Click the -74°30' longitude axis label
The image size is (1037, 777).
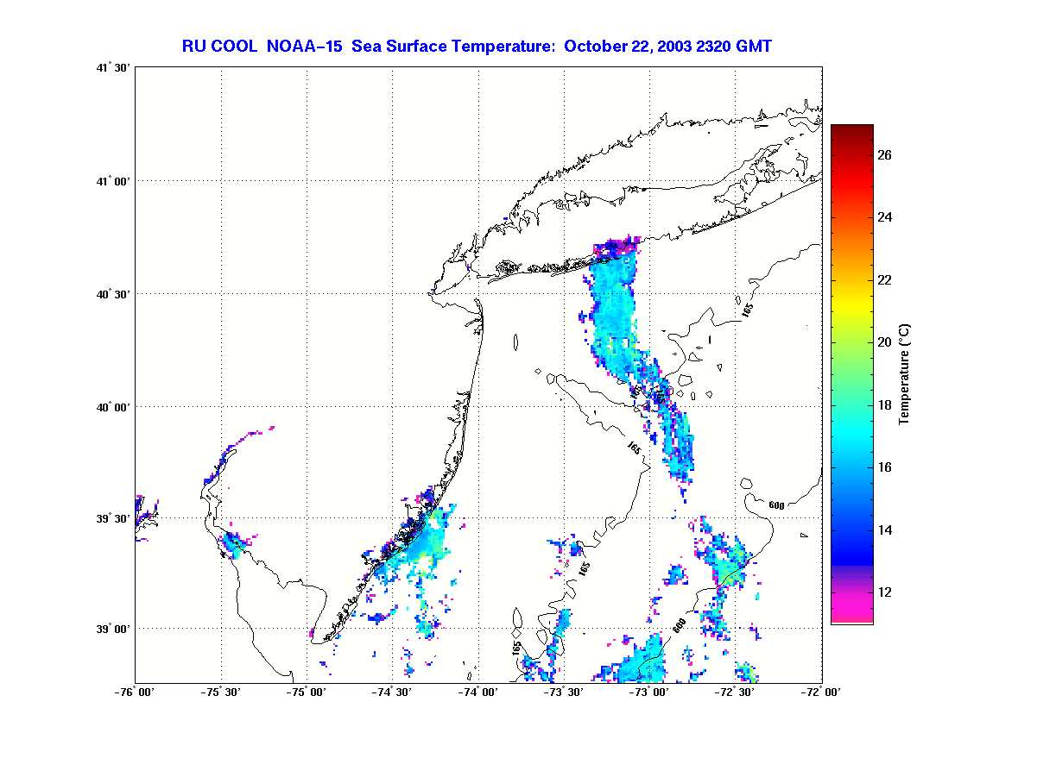click(393, 692)
